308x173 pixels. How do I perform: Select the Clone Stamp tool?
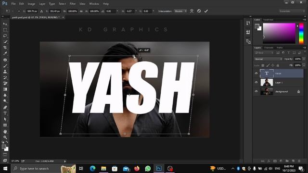click(5, 72)
